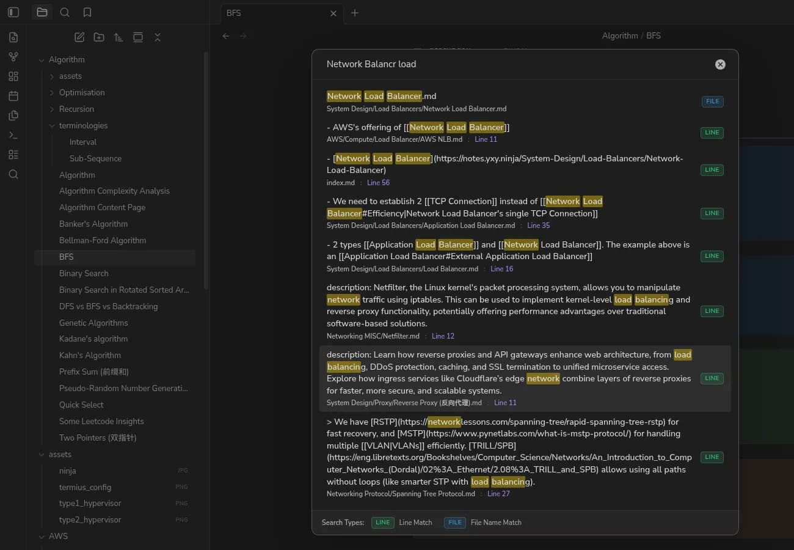This screenshot has width=794, height=550.
Task: Click the checklist ribbon icon
Action: 13,155
